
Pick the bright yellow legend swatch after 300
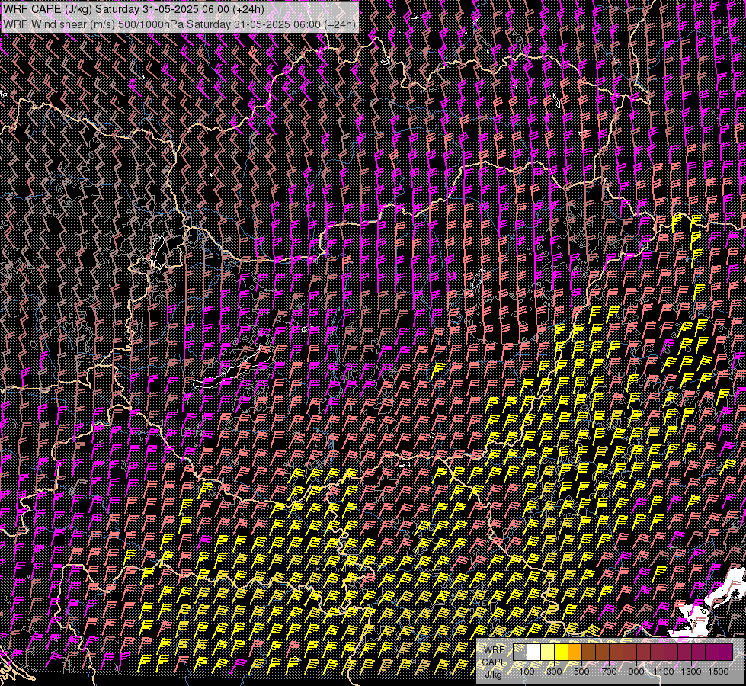coord(562,652)
